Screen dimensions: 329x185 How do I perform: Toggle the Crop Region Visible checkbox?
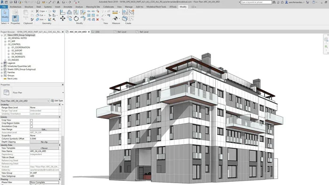point(31,123)
